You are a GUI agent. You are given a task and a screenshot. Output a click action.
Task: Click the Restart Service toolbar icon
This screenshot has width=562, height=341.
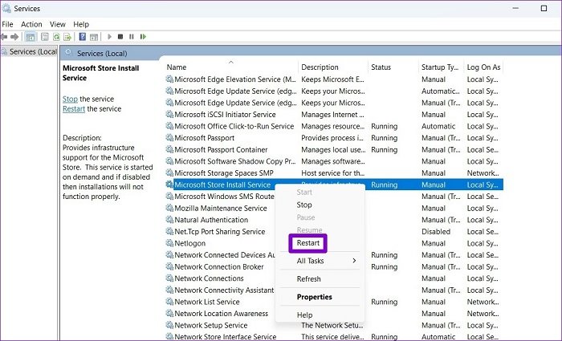coord(144,37)
